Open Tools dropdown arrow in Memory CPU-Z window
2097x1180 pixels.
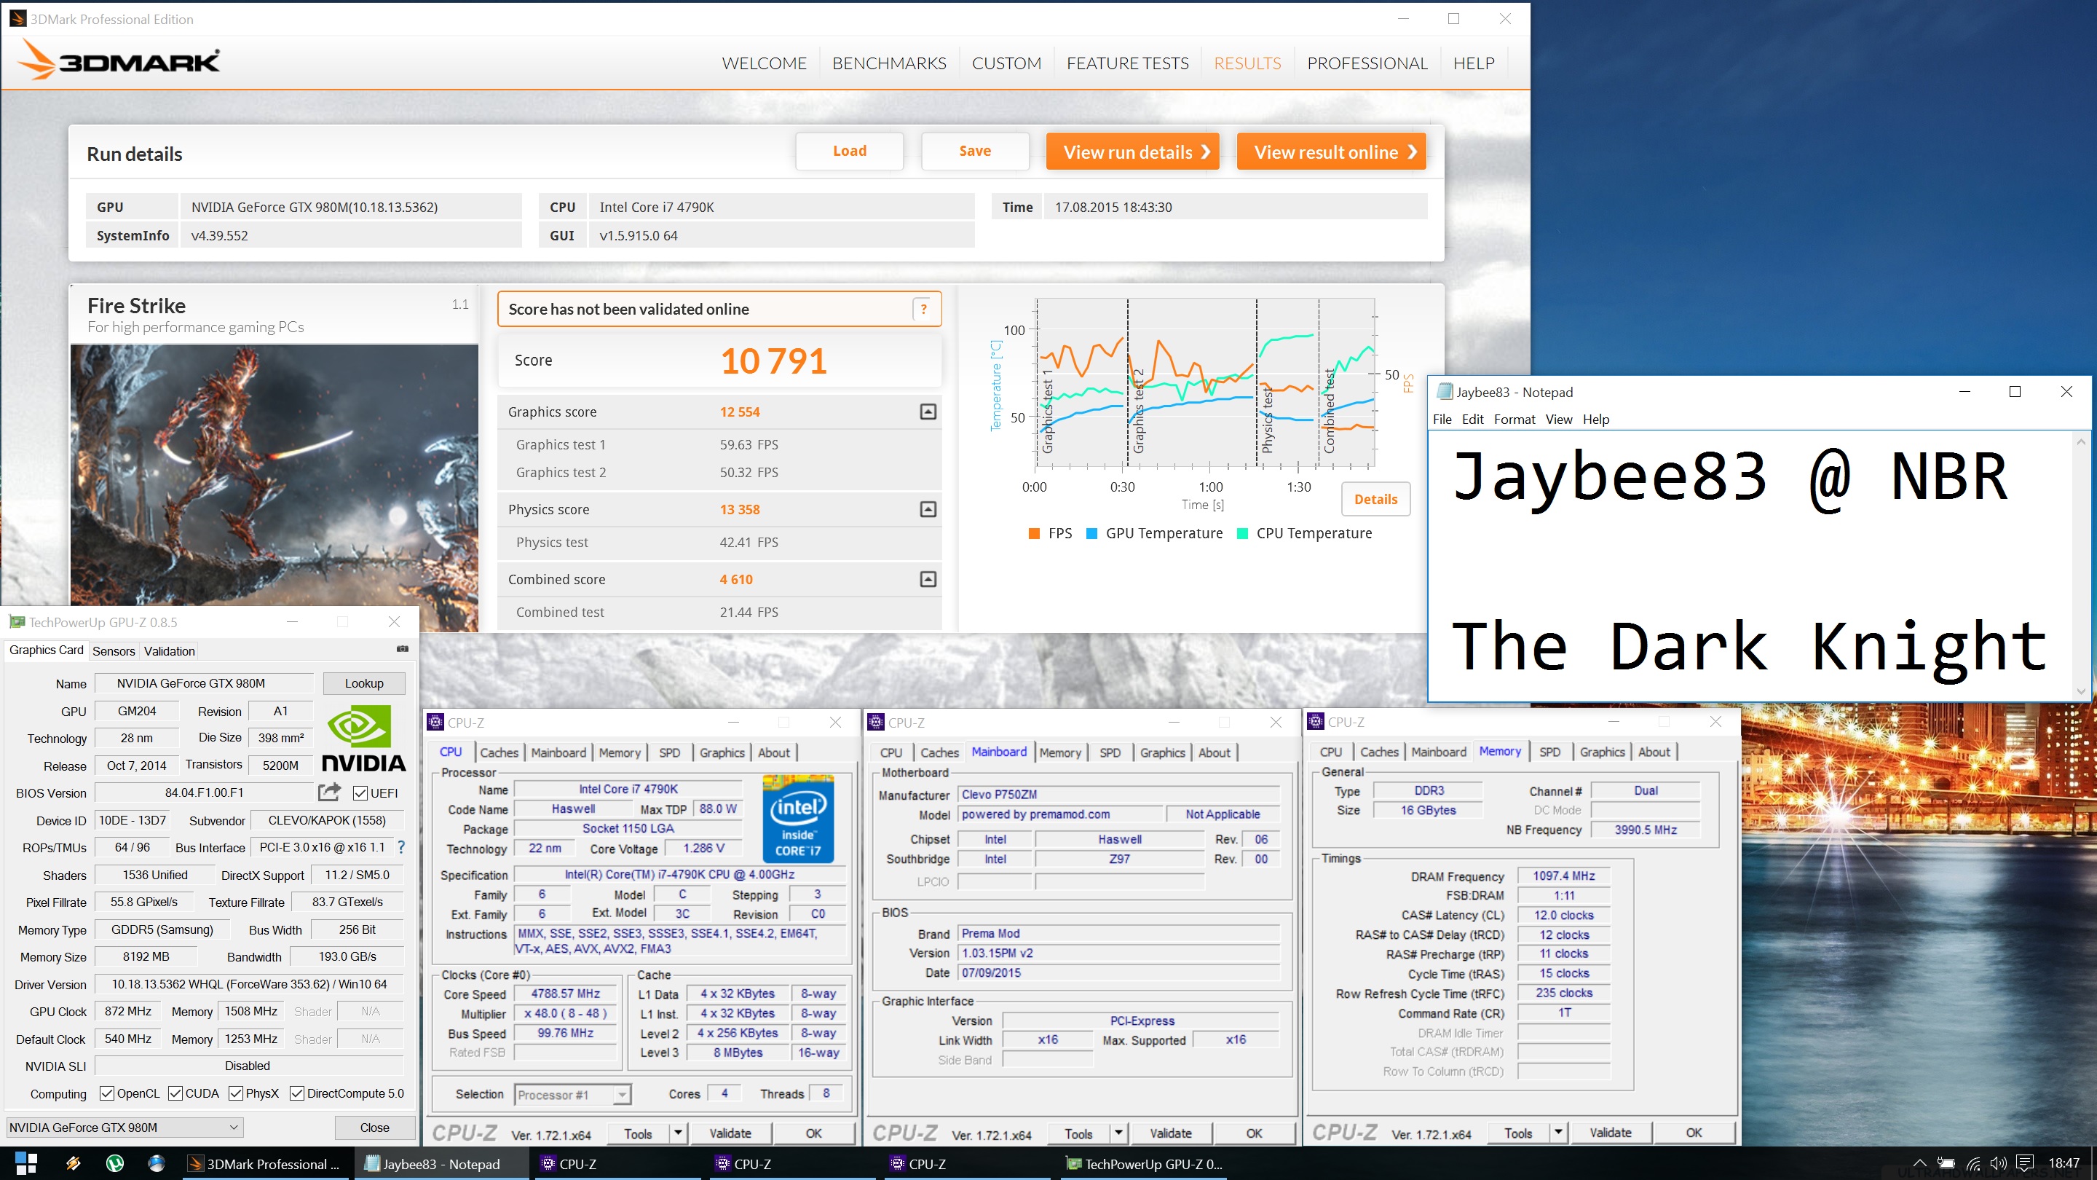(1558, 1133)
